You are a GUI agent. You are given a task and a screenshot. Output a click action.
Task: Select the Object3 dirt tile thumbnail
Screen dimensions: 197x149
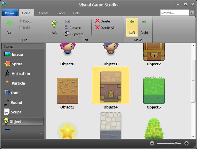(67, 91)
